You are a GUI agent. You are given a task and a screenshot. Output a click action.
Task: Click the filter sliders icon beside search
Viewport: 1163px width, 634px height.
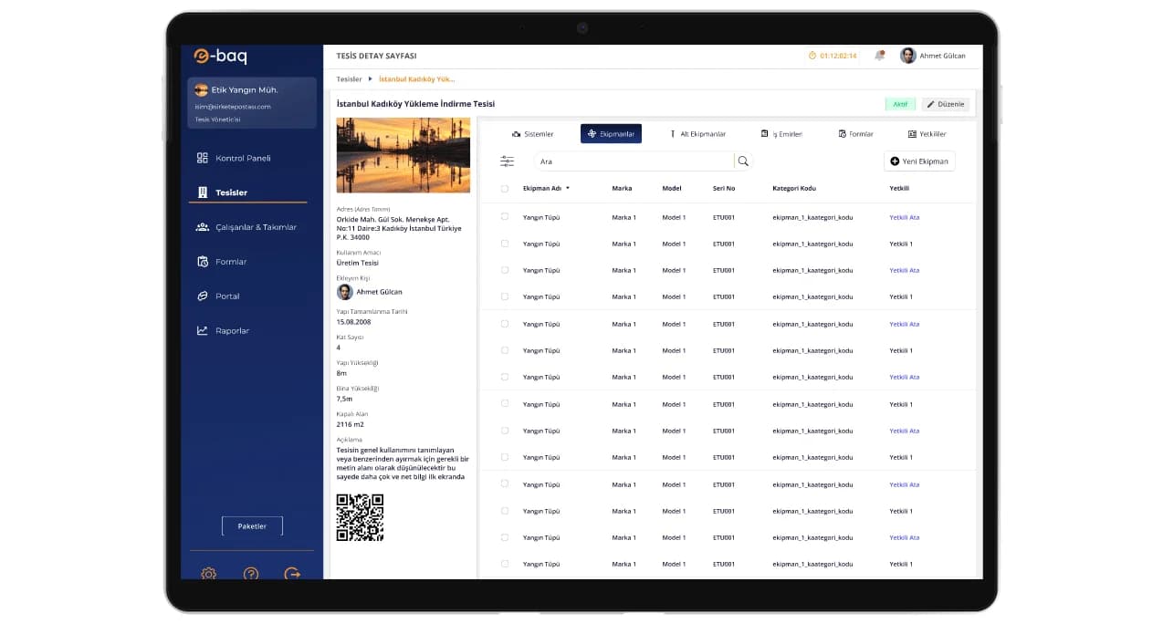pyautogui.click(x=507, y=161)
